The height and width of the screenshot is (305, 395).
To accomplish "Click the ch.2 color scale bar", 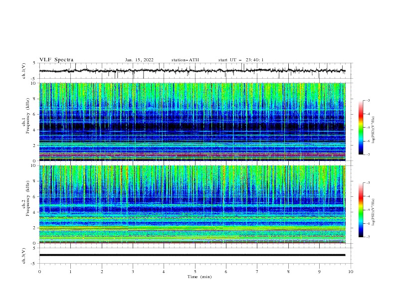I will click(361, 210).
